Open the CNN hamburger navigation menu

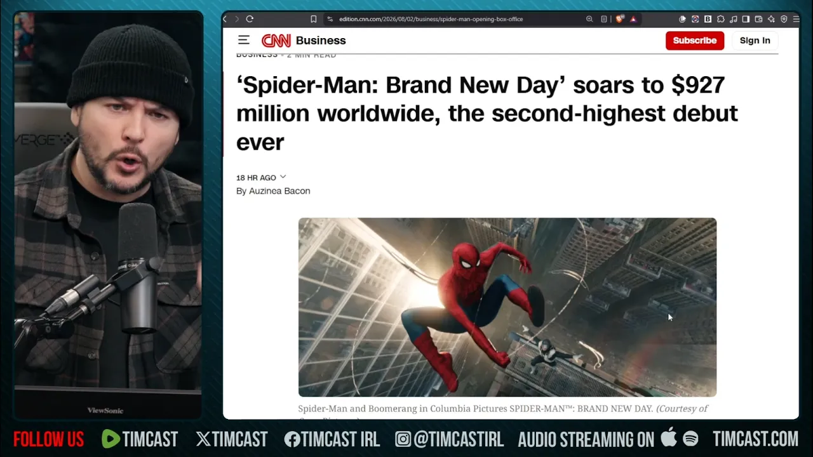[x=243, y=40]
